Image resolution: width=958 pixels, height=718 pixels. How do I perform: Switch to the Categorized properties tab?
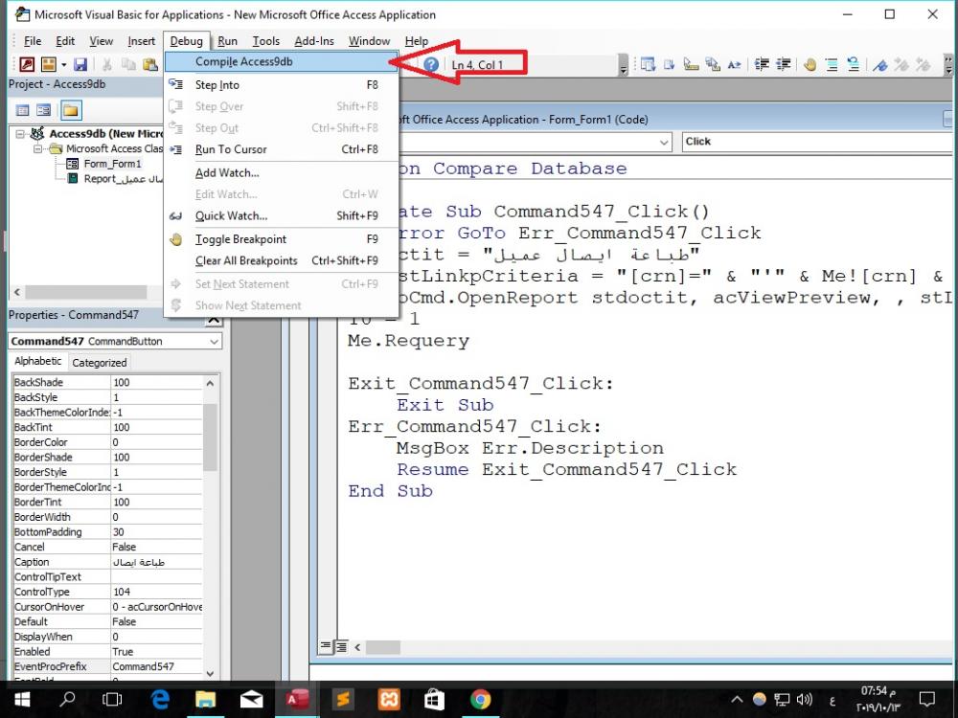[99, 363]
